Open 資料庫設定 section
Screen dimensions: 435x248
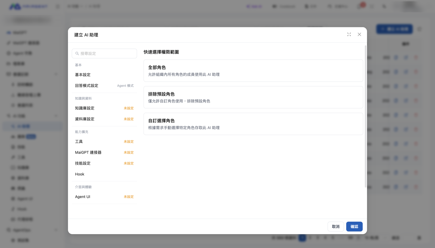[104, 119]
